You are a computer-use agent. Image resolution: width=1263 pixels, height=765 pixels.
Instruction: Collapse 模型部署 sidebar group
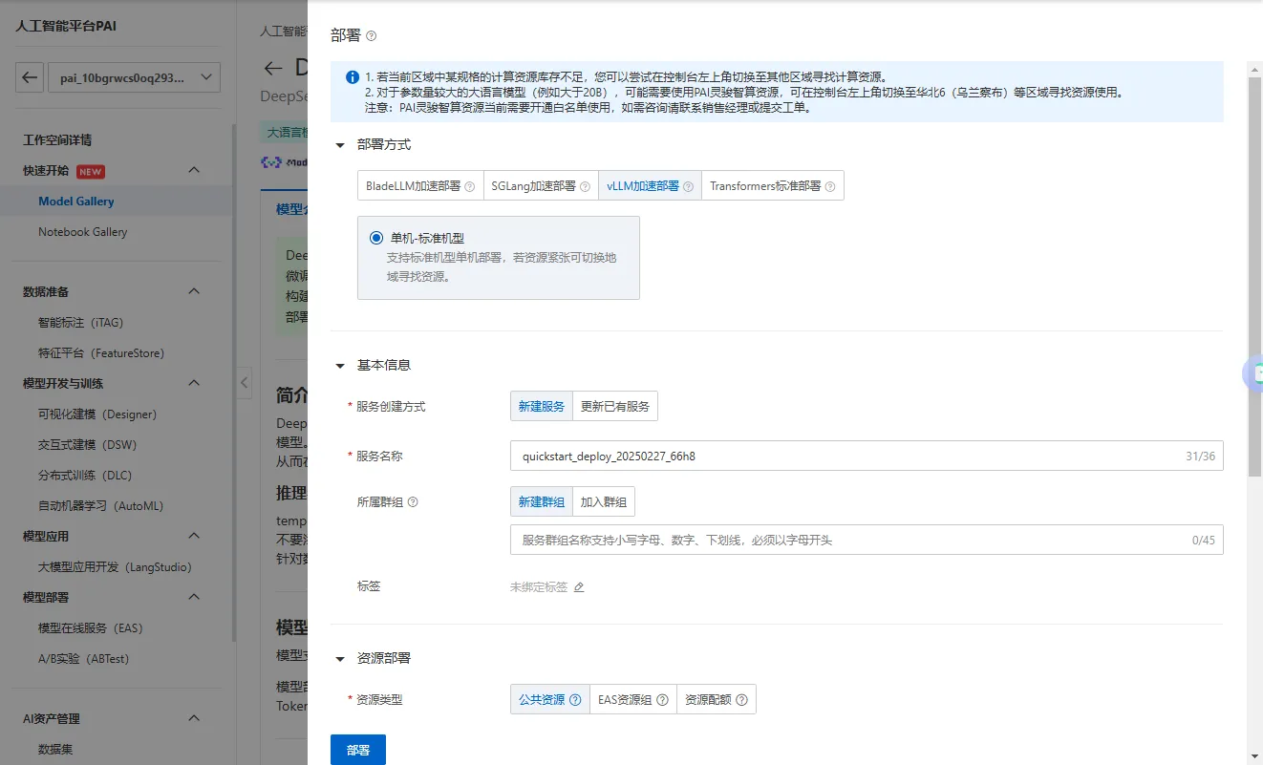pos(194,597)
